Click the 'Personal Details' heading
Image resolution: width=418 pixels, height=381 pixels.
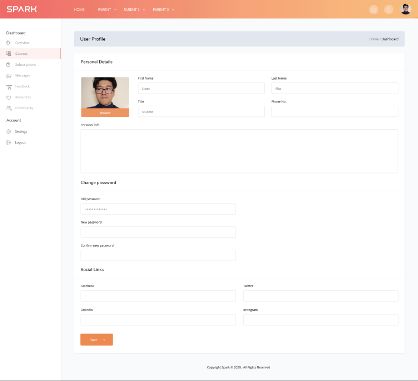click(x=96, y=62)
